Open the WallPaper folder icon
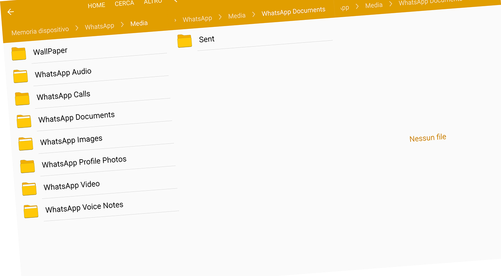This screenshot has height=276, width=501. coord(19,54)
